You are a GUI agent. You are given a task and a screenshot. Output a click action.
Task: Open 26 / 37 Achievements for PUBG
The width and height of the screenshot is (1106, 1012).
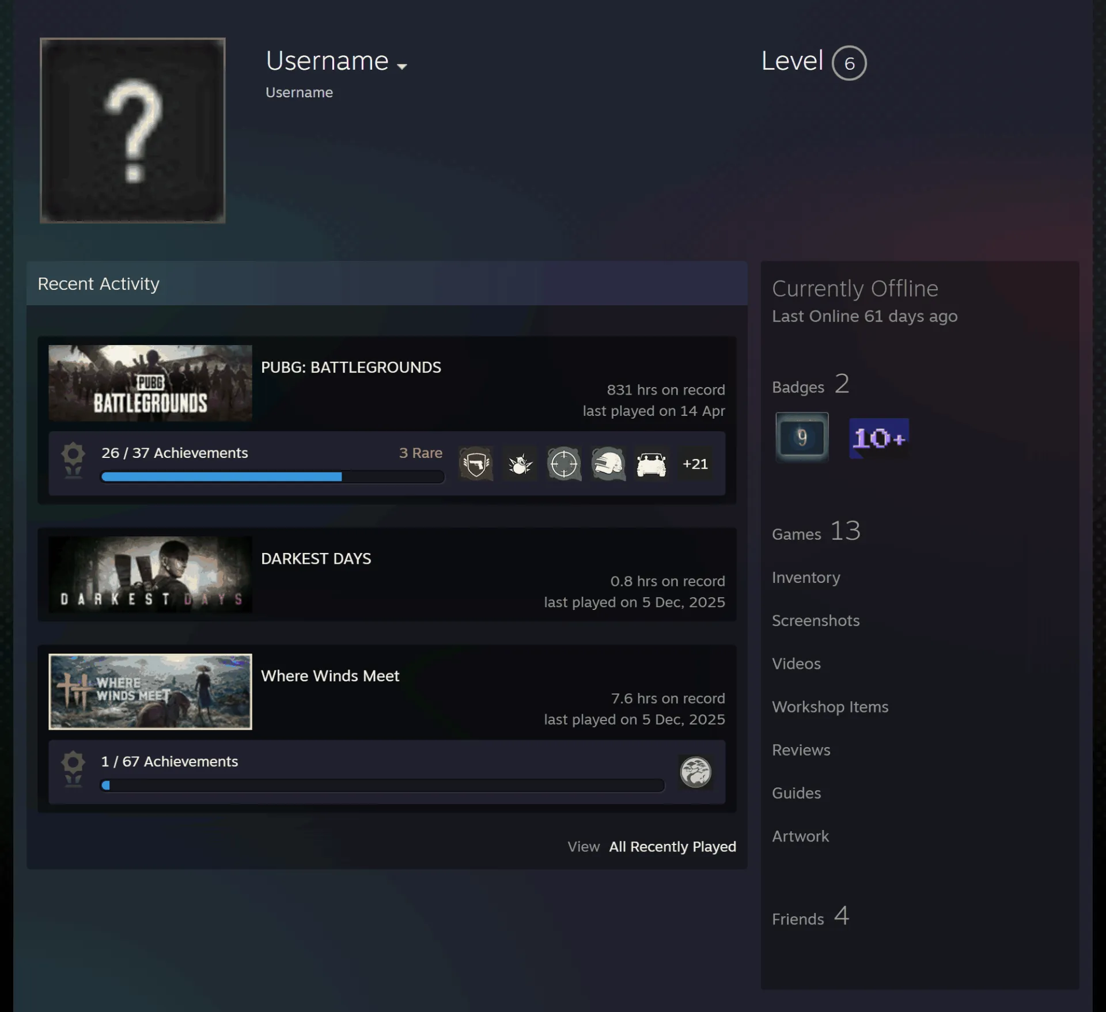click(175, 453)
